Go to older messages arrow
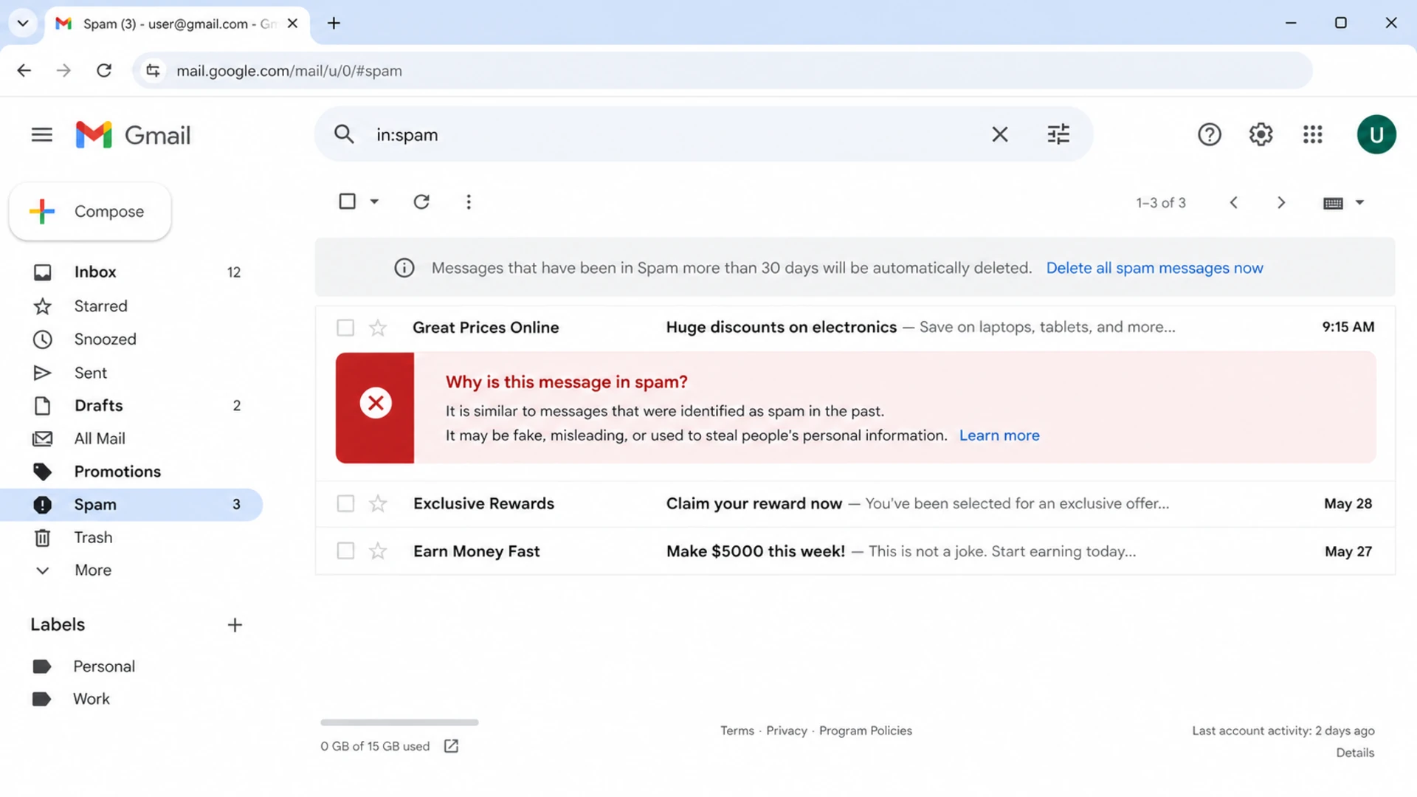 click(x=1281, y=202)
